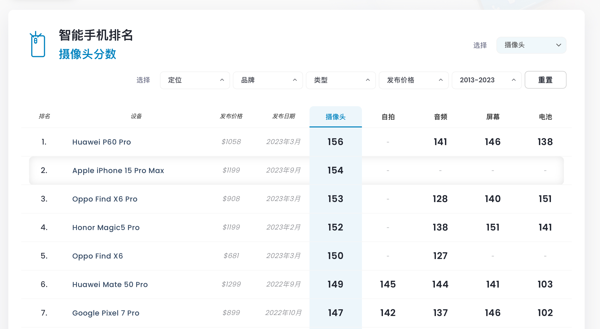Open Apple iPhone 15 Pro Max entry
This screenshot has height=329, width=600.
[118, 170]
